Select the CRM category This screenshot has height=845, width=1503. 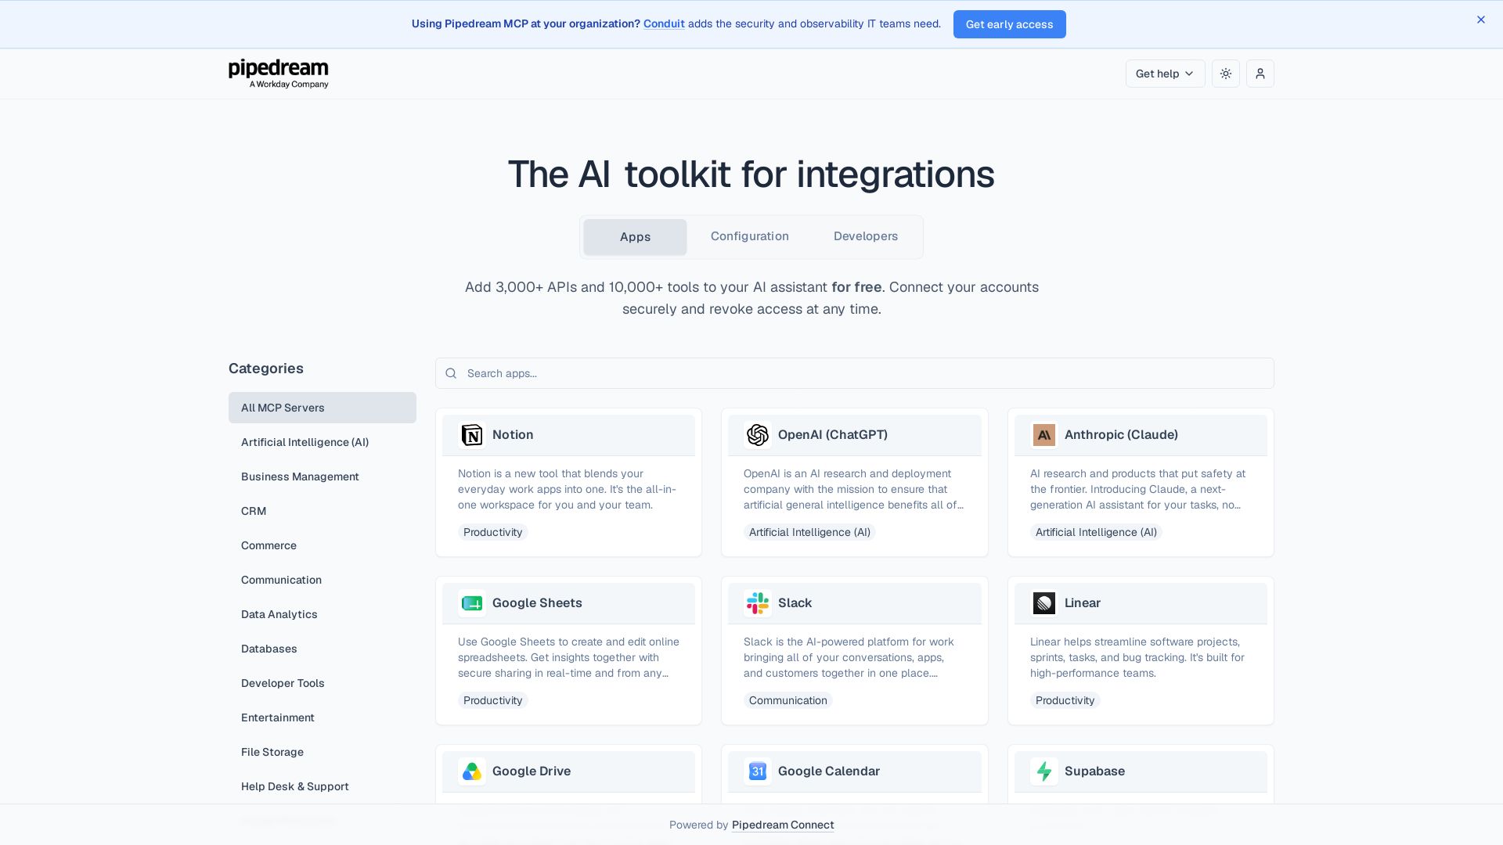point(323,511)
